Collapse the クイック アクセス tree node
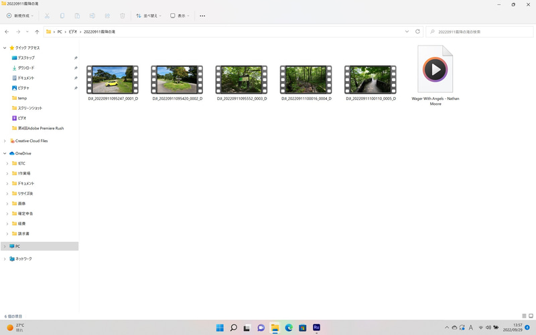 pos(5,48)
